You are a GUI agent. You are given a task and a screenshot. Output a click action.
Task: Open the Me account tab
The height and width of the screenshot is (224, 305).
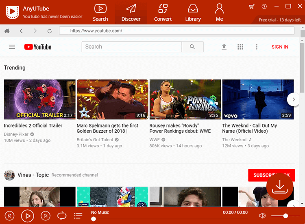[219, 13]
